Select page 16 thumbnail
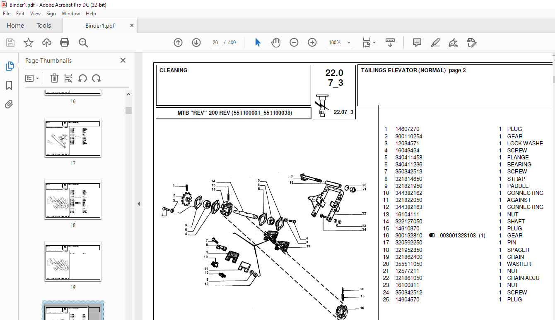 [x=73, y=93]
